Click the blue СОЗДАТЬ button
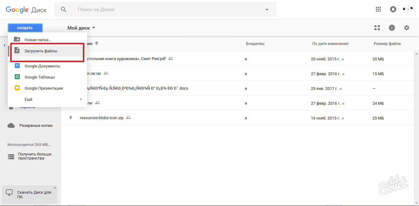419x206 pixels. pos(25,28)
